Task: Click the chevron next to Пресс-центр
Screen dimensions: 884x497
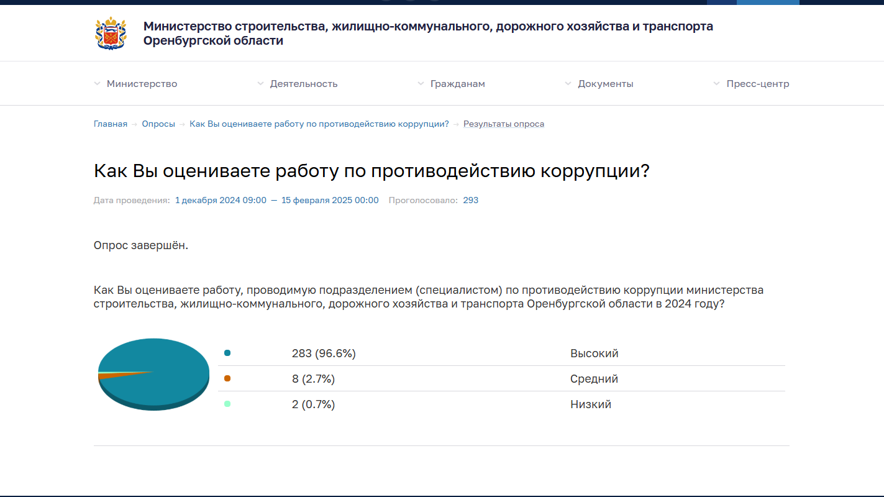Action: [x=716, y=84]
